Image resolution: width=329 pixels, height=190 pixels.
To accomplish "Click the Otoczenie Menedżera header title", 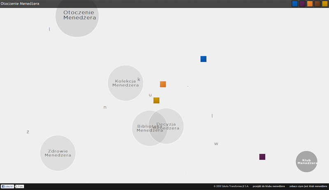I will point(20,4).
